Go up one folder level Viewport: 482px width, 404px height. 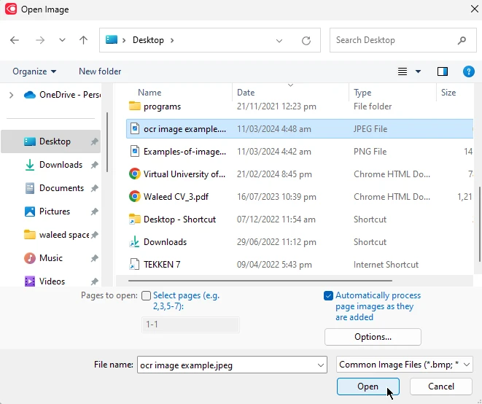point(84,40)
